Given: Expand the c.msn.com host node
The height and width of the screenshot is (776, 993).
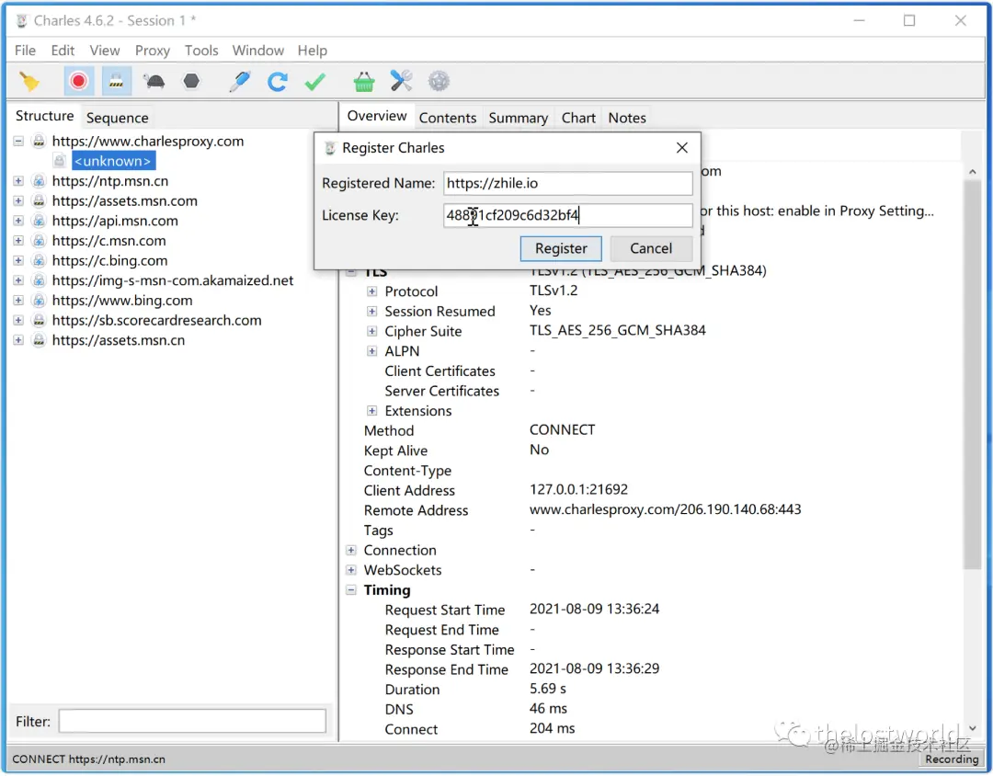Looking at the screenshot, I should (18, 241).
